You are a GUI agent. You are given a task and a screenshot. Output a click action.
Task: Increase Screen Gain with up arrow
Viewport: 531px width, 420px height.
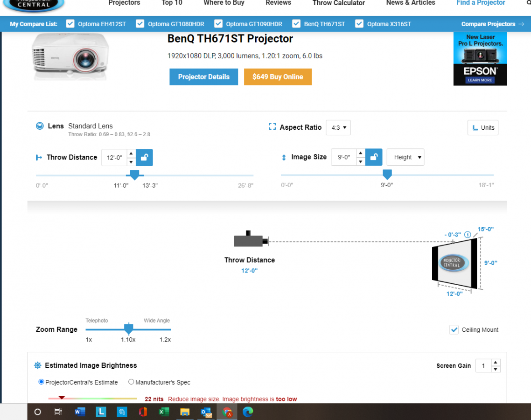coord(496,363)
